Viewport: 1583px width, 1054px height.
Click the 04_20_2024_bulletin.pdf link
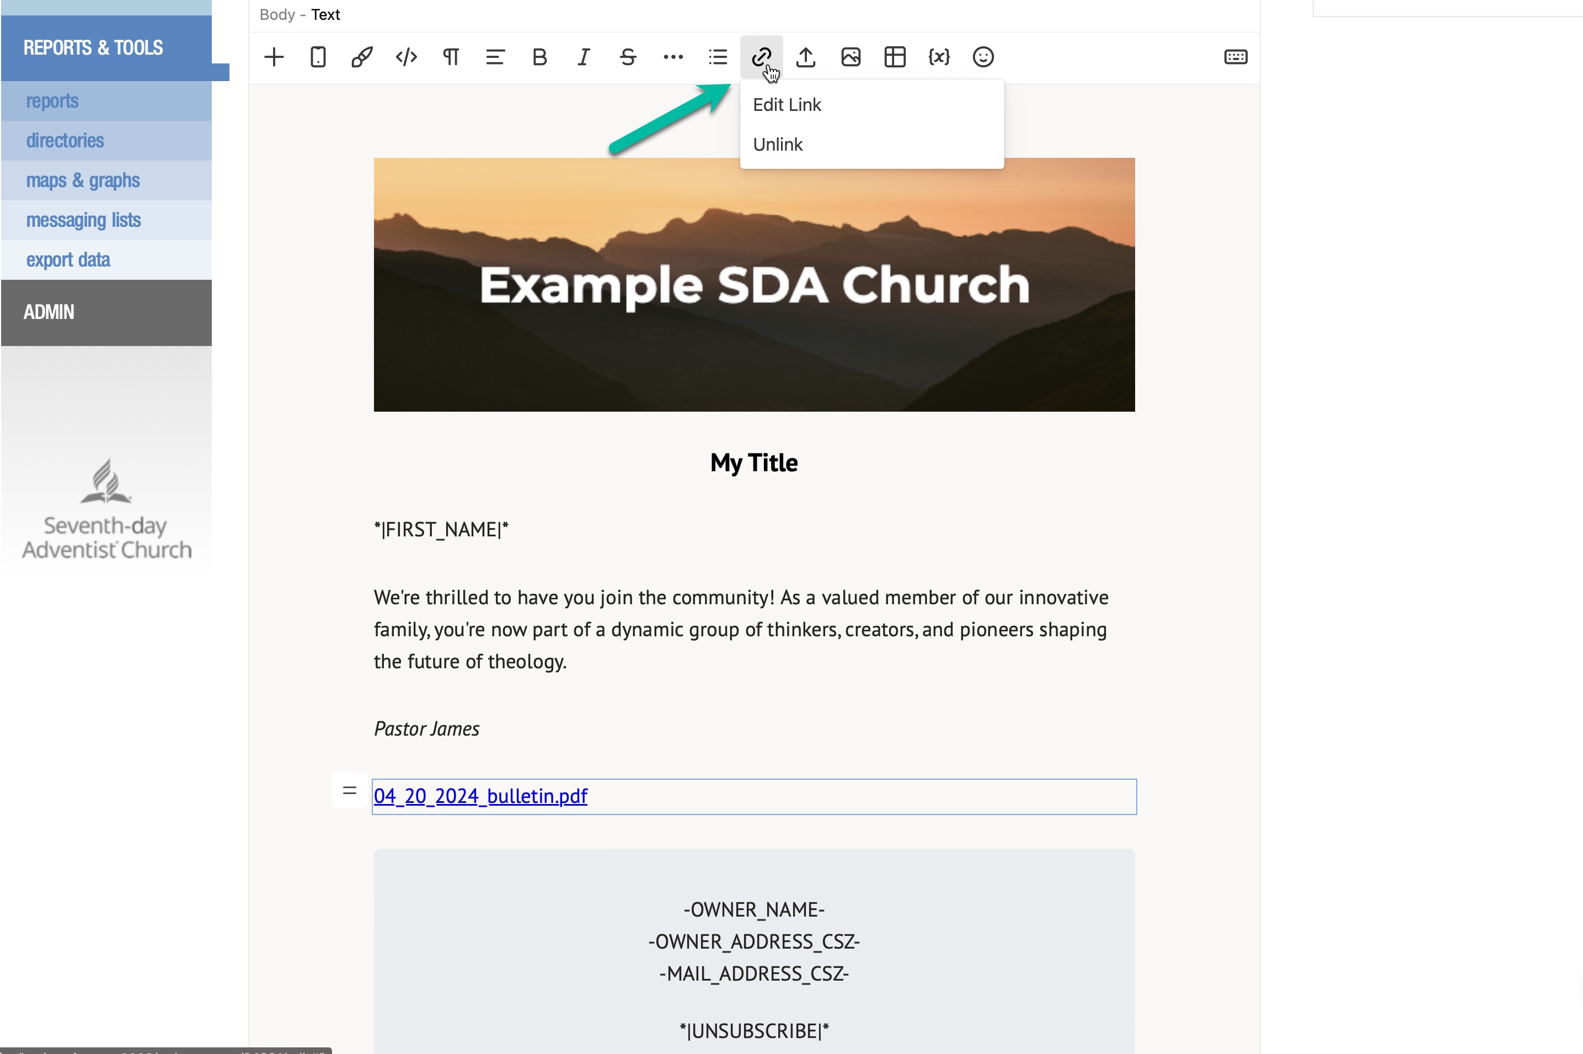coord(480,796)
